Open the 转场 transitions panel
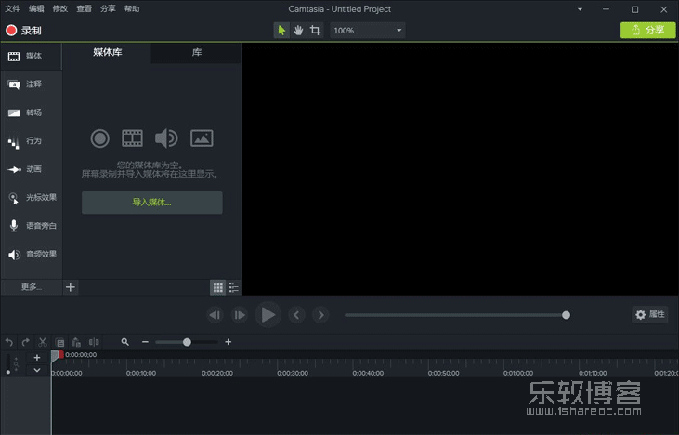The width and height of the screenshot is (679, 435). (x=32, y=112)
